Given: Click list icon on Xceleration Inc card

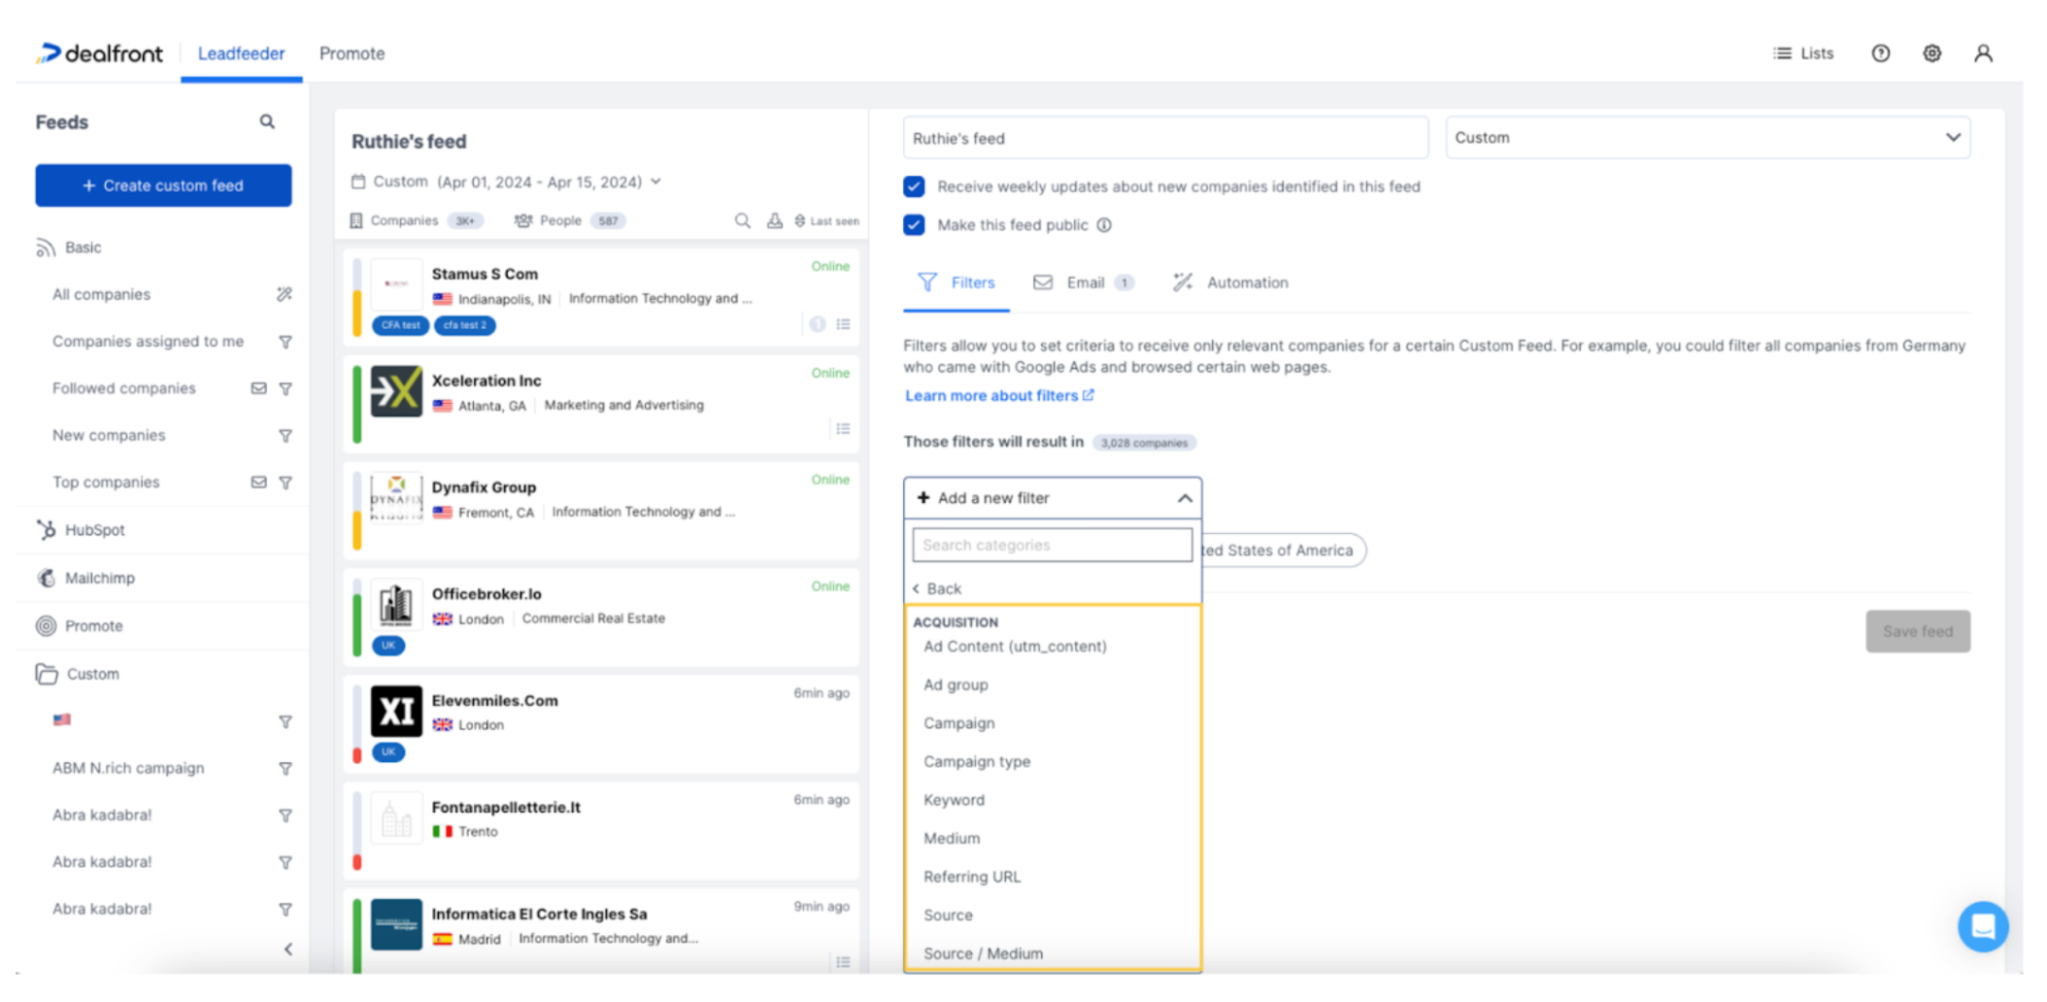Looking at the screenshot, I should tap(843, 429).
